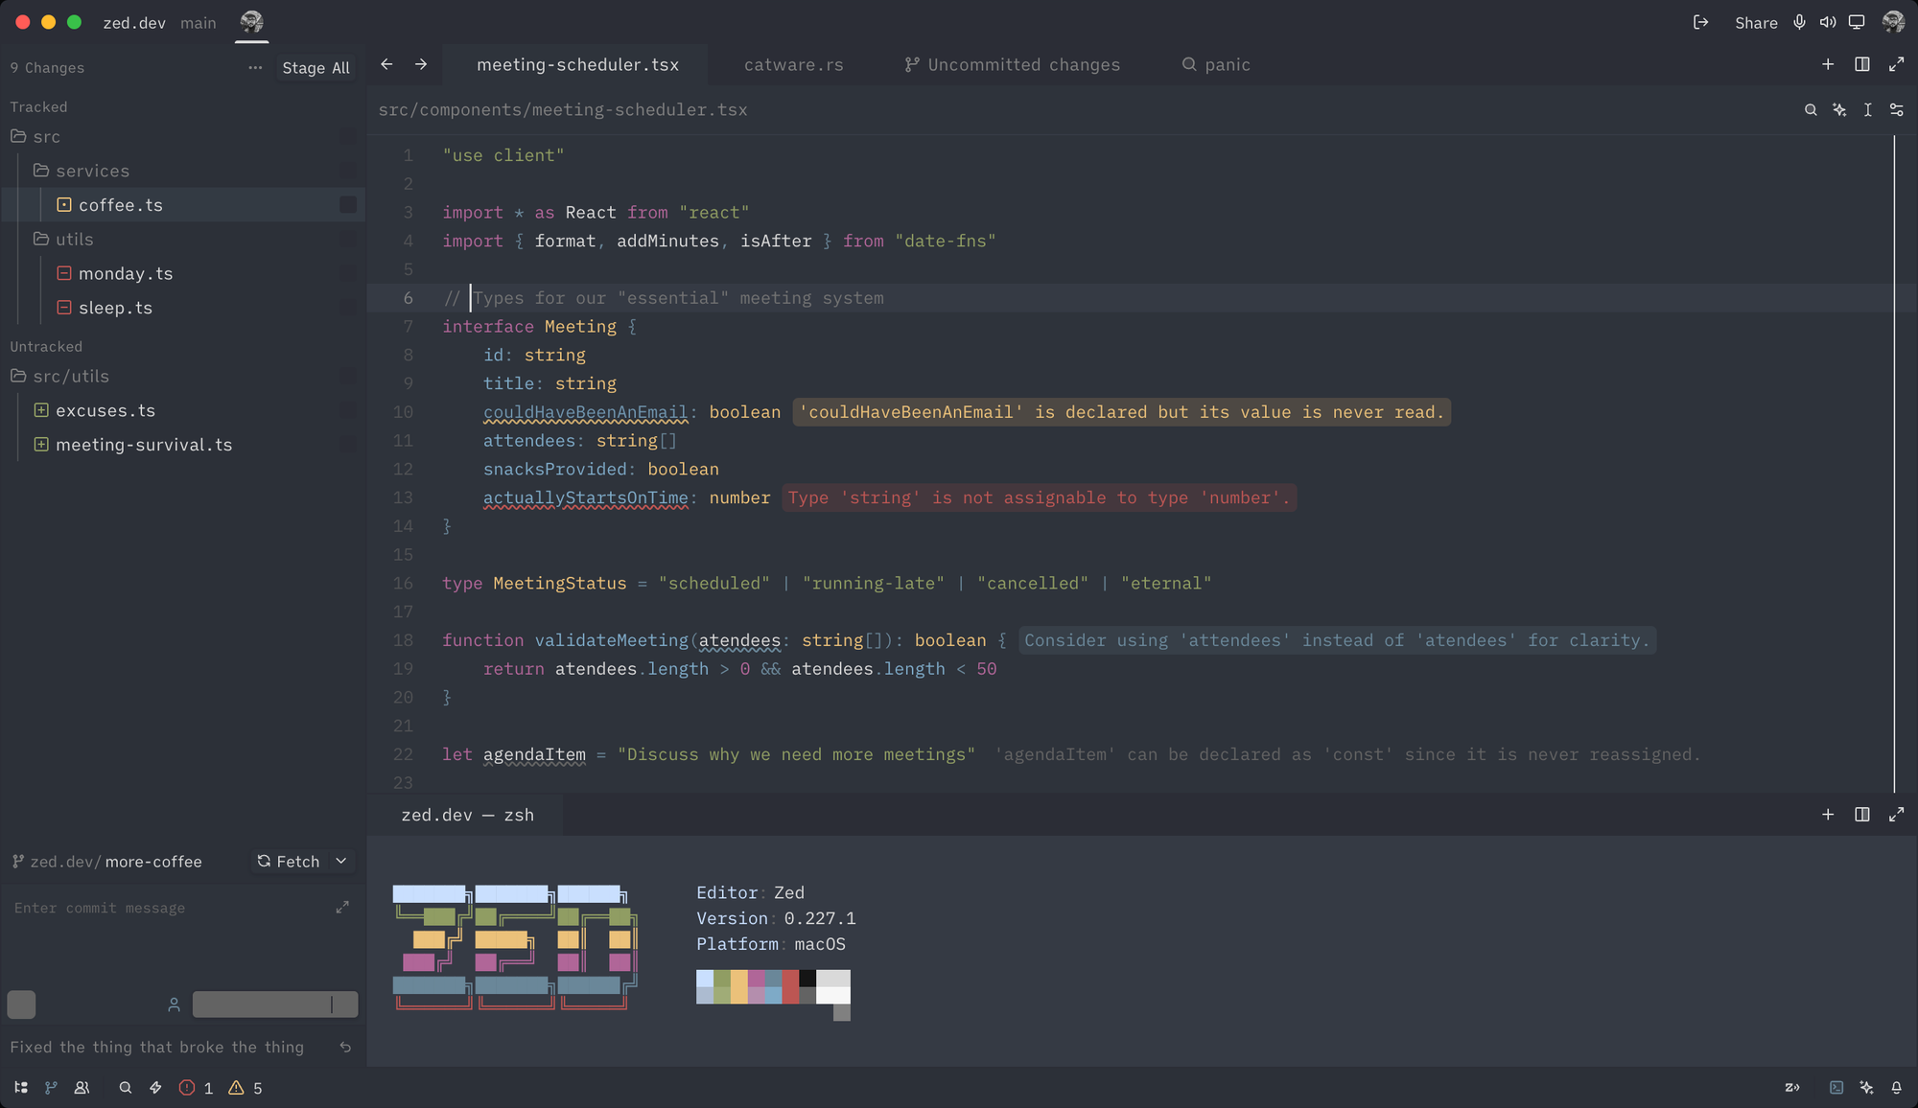Toggle terminal panel icon in status bar
The height and width of the screenshot is (1108, 1918).
pyautogui.click(x=1836, y=1088)
